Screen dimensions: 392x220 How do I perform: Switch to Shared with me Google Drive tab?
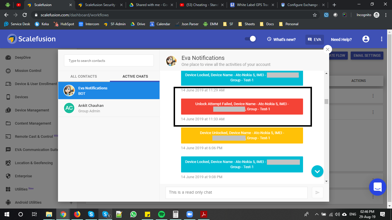pyautogui.click(x=152, y=5)
